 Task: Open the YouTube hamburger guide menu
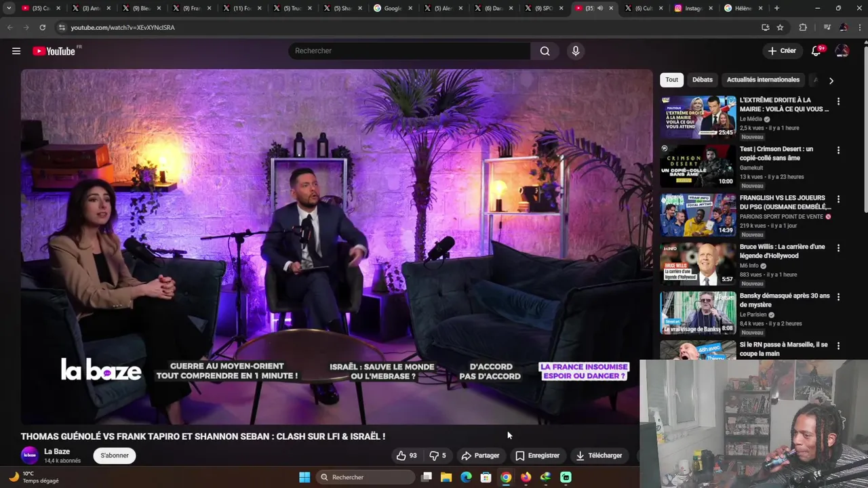coord(16,51)
